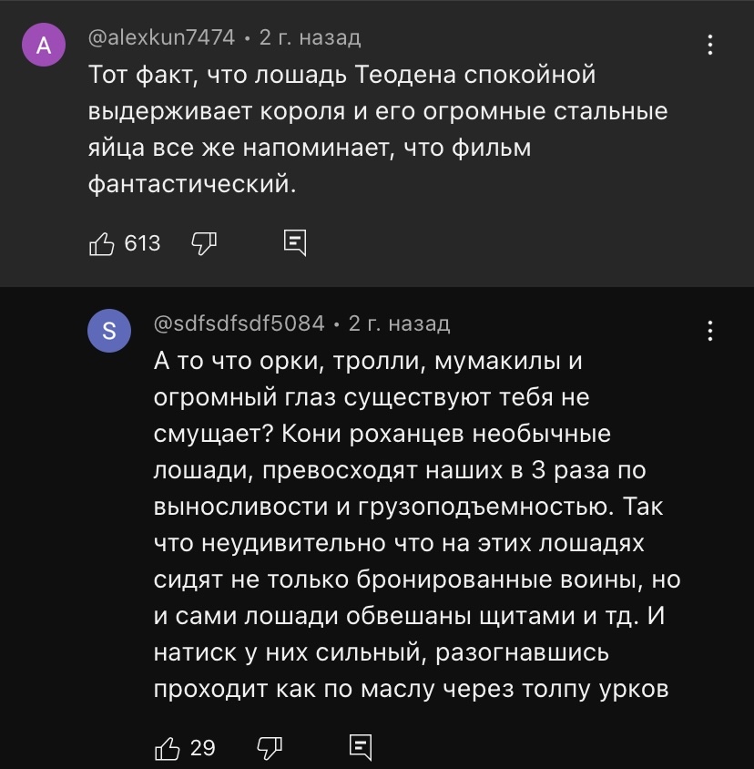The image size is (754, 769).
Task: Dislike the reply by @sdfsdfsdf5084
Action: click(270, 748)
